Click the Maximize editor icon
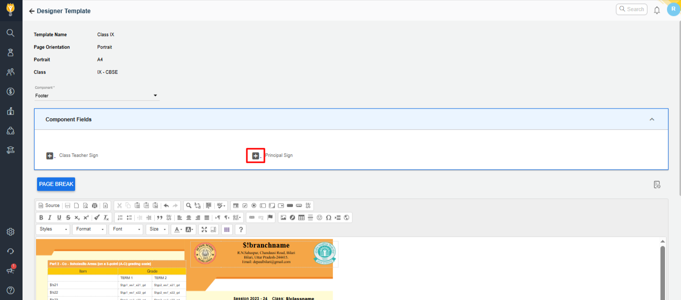The image size is (681, 300). tap(204, 229)
